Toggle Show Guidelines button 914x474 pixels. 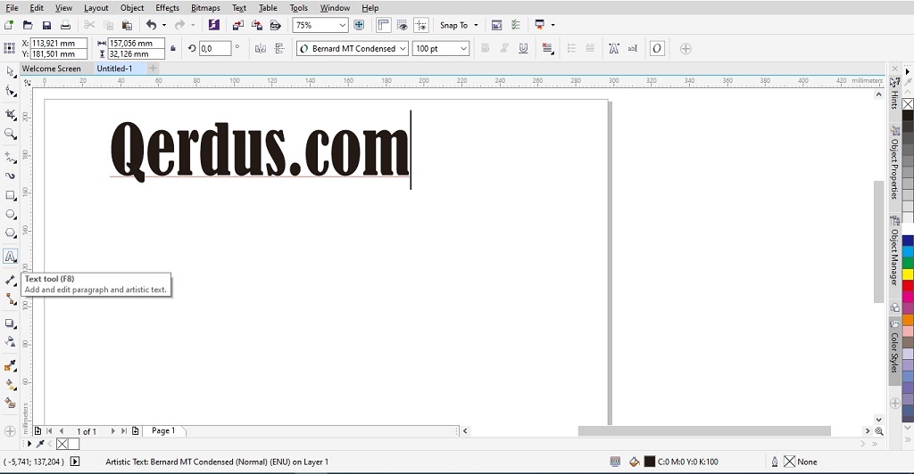(421, 25)
